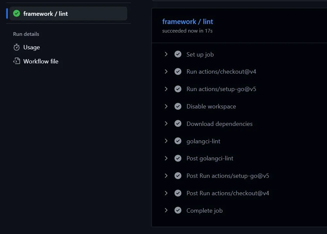Click the checkmark icon for Set up job
Viewport: 327px width, 234px height.
pyautogui.click(x=178, y=54)
